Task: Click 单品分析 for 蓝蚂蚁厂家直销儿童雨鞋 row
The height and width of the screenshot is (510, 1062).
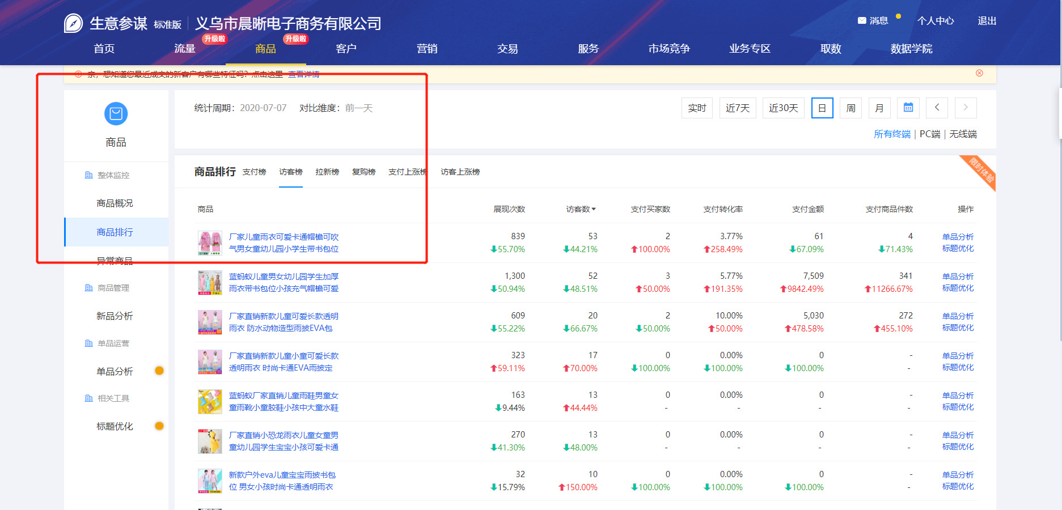Action: [958, 396]
